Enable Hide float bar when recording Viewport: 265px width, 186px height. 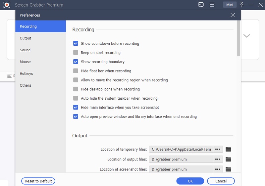pos(76,71)
